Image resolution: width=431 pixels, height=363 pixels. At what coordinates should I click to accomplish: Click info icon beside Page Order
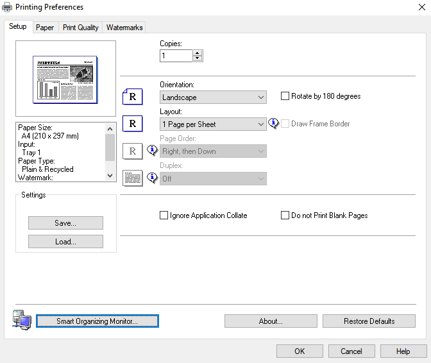152,151
